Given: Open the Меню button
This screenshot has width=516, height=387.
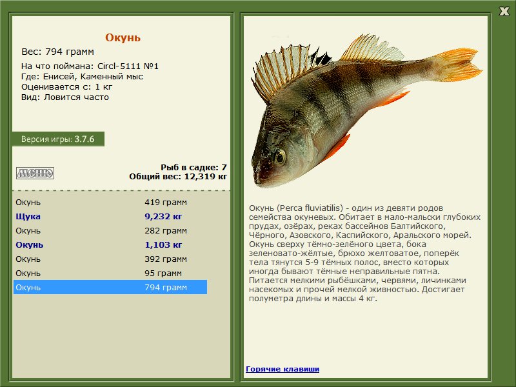Looking at the screenshot, I should click(35, 173).
